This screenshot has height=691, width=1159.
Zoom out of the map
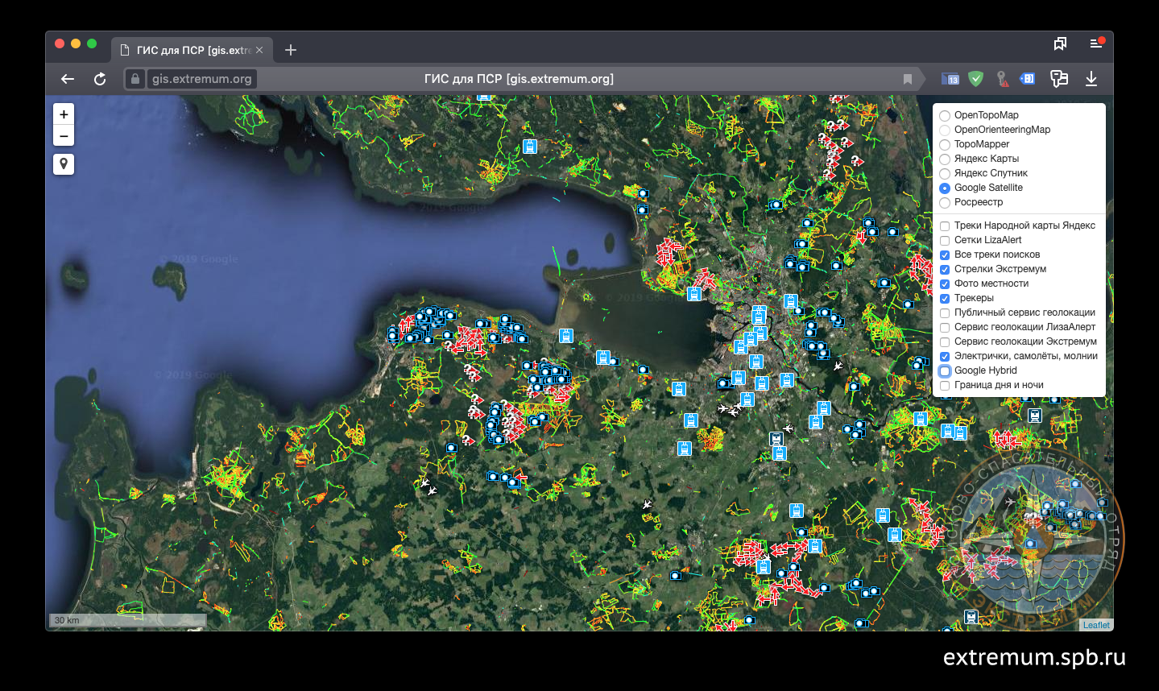64,136
